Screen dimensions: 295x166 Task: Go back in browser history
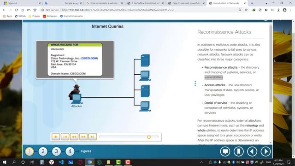click(4, 10)
